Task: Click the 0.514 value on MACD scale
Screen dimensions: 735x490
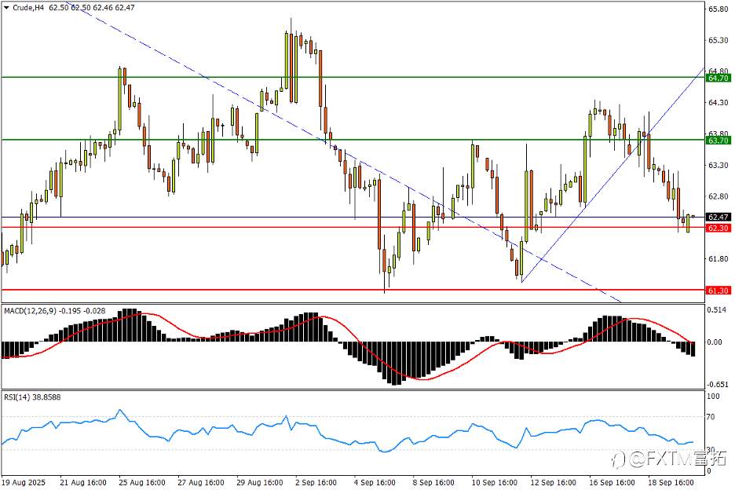Action: 719,310
